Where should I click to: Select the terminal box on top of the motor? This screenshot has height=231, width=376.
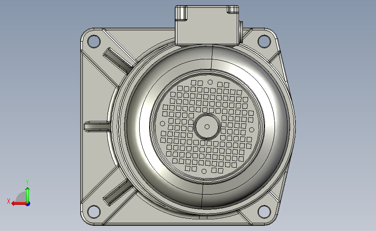click(207, 25)
